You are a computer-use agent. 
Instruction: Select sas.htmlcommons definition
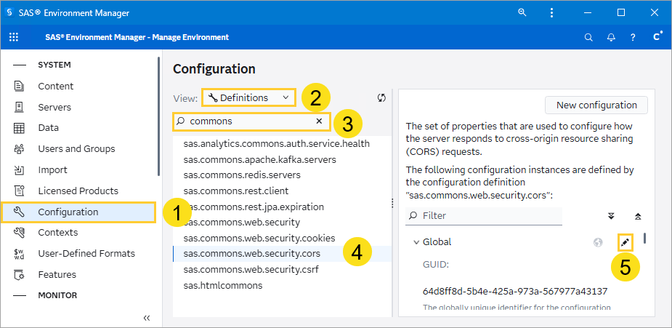coord(223,285)
